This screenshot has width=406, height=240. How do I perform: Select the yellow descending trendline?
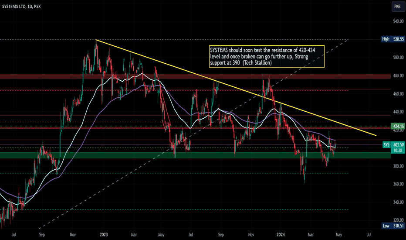point(236,87)
